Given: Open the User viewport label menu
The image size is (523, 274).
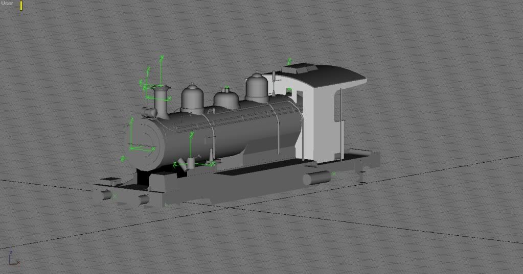Looking at the screenshot, I should pyautogui.click(x=7, y=4).
